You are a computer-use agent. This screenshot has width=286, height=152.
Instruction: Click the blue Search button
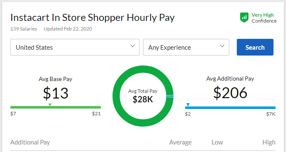255,47
